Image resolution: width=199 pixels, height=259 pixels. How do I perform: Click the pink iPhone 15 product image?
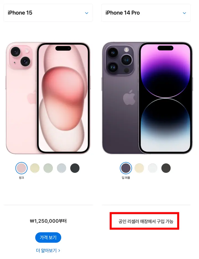tap(48, 98)
